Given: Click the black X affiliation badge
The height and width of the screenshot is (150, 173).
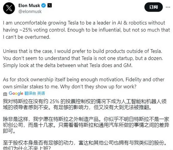Looking at the screenshot, I should click(x=49, y=5).
